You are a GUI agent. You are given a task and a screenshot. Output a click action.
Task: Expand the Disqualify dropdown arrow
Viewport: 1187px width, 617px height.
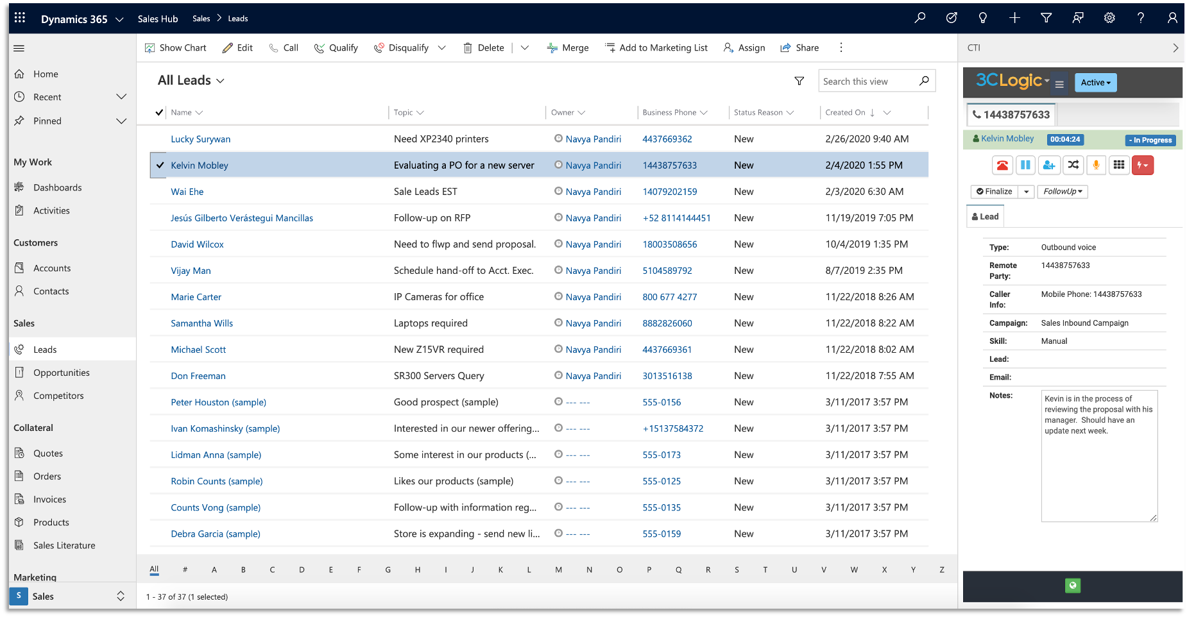[441, 47]
